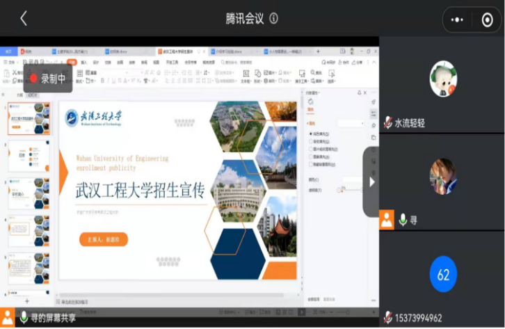The width and height of the screenshot is (505, 329).
Task: Tap the 录制中 recording indicator
Action: pyautogui.click(x=47, y=79)
